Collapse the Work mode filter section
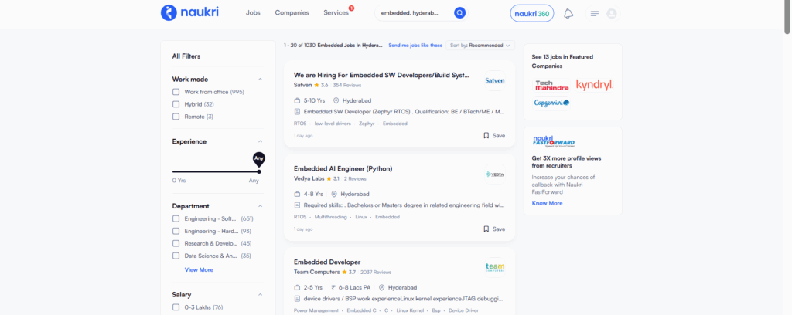This screenshot has height=315, width=792. (260, 79)
